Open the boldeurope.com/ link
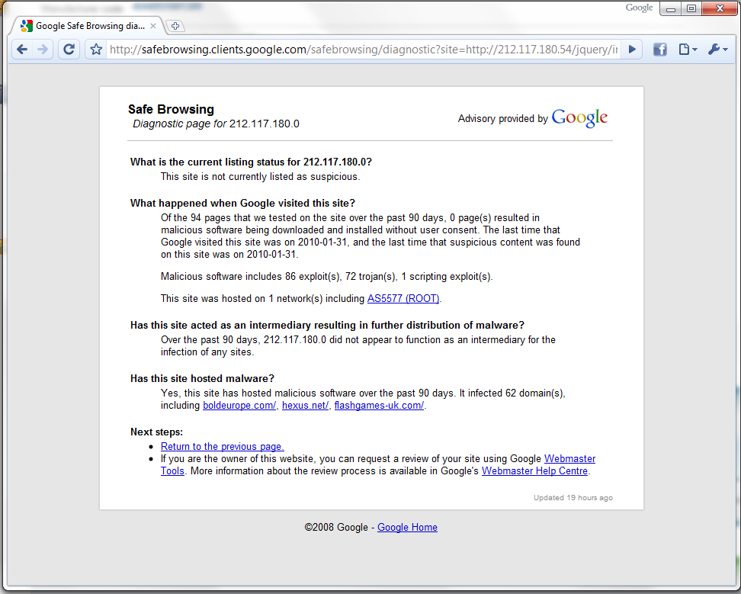The width and height of the screenshot is (741, 594). [239, 406]
